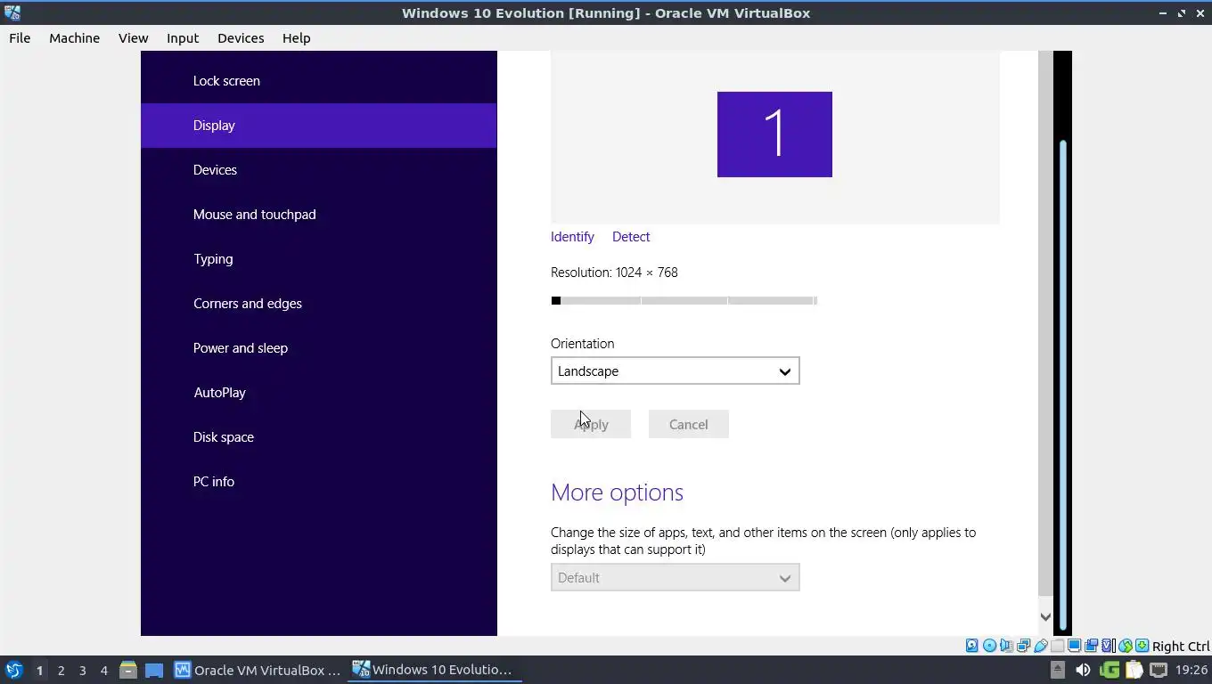Click the Cancel button
The height and width of the screenshot is (684, 1212).
pyautogui.click(x=689, y=424)
